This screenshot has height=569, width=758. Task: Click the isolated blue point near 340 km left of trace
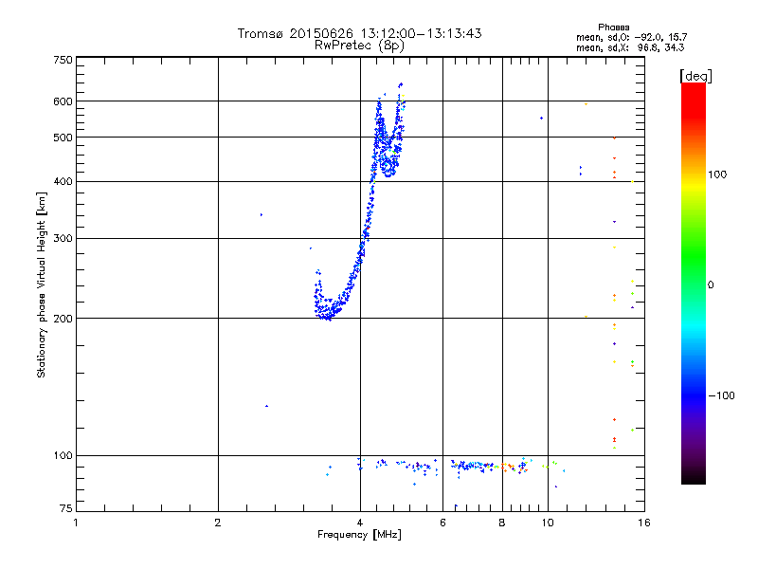[262, 215]
